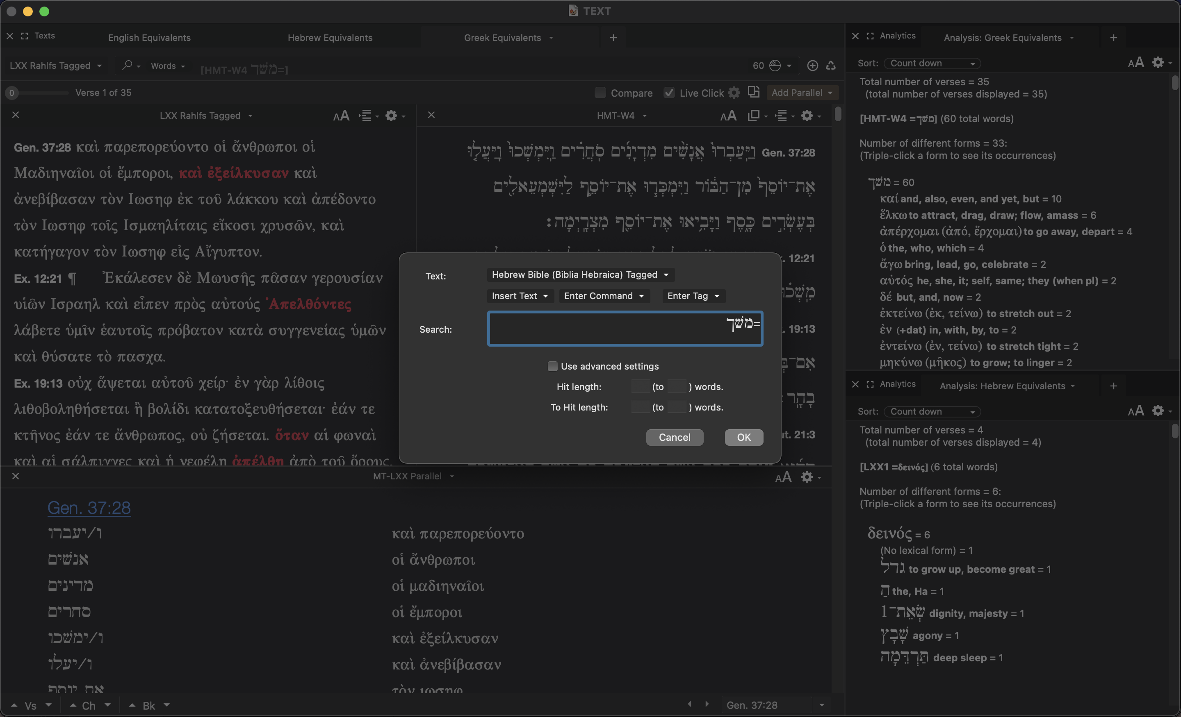The height and width of the screenshot is (717, 1181).
Task: Enable the Compare checkbox
Action: (x=600, y=93)
